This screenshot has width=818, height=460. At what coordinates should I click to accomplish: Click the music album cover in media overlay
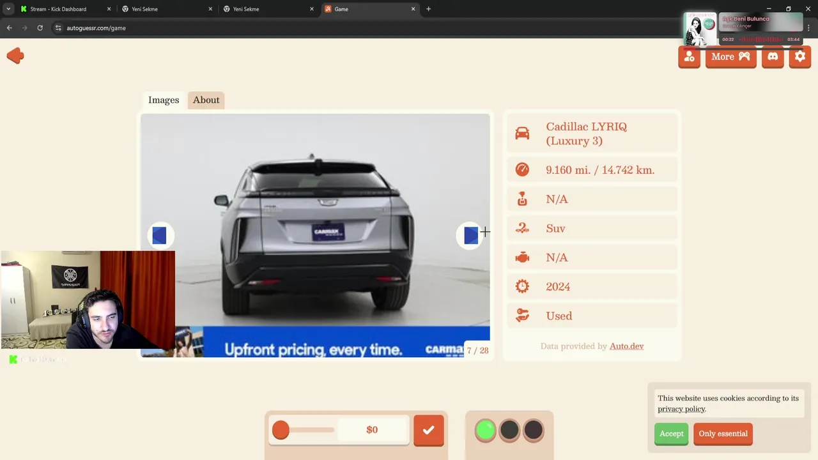[x=700, y=29]
